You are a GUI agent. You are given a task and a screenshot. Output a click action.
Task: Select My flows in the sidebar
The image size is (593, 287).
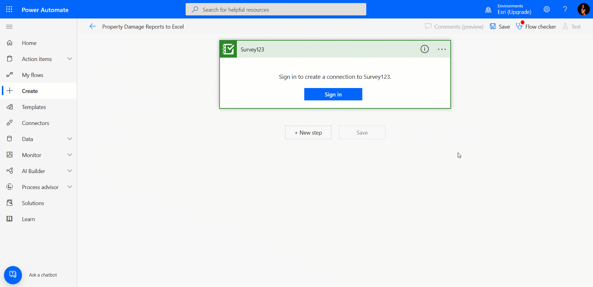tap(39, 75)
